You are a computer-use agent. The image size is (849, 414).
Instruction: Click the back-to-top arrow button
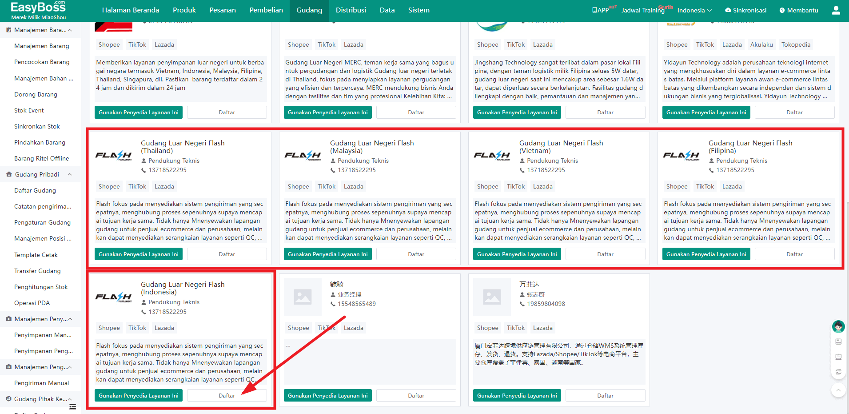[838, 390]
